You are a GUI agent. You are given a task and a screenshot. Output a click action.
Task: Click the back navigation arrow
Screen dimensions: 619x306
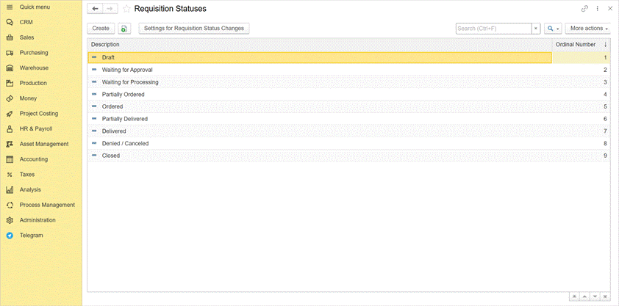coord(96,9)
